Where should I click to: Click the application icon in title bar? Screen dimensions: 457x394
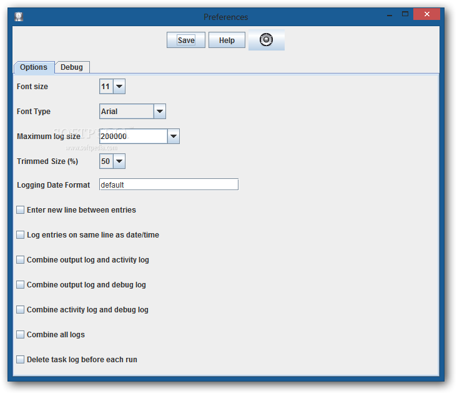tap(19, 17)
